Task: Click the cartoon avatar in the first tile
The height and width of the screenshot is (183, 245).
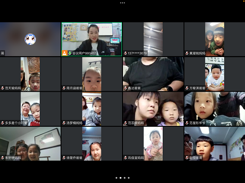Action: [x=30, y=39]
